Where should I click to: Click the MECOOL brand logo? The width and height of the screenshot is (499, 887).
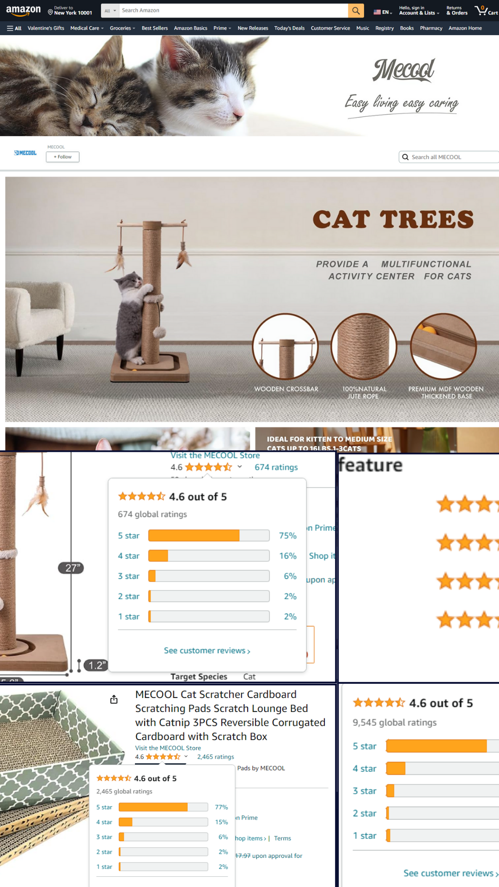tap(25, 153)
